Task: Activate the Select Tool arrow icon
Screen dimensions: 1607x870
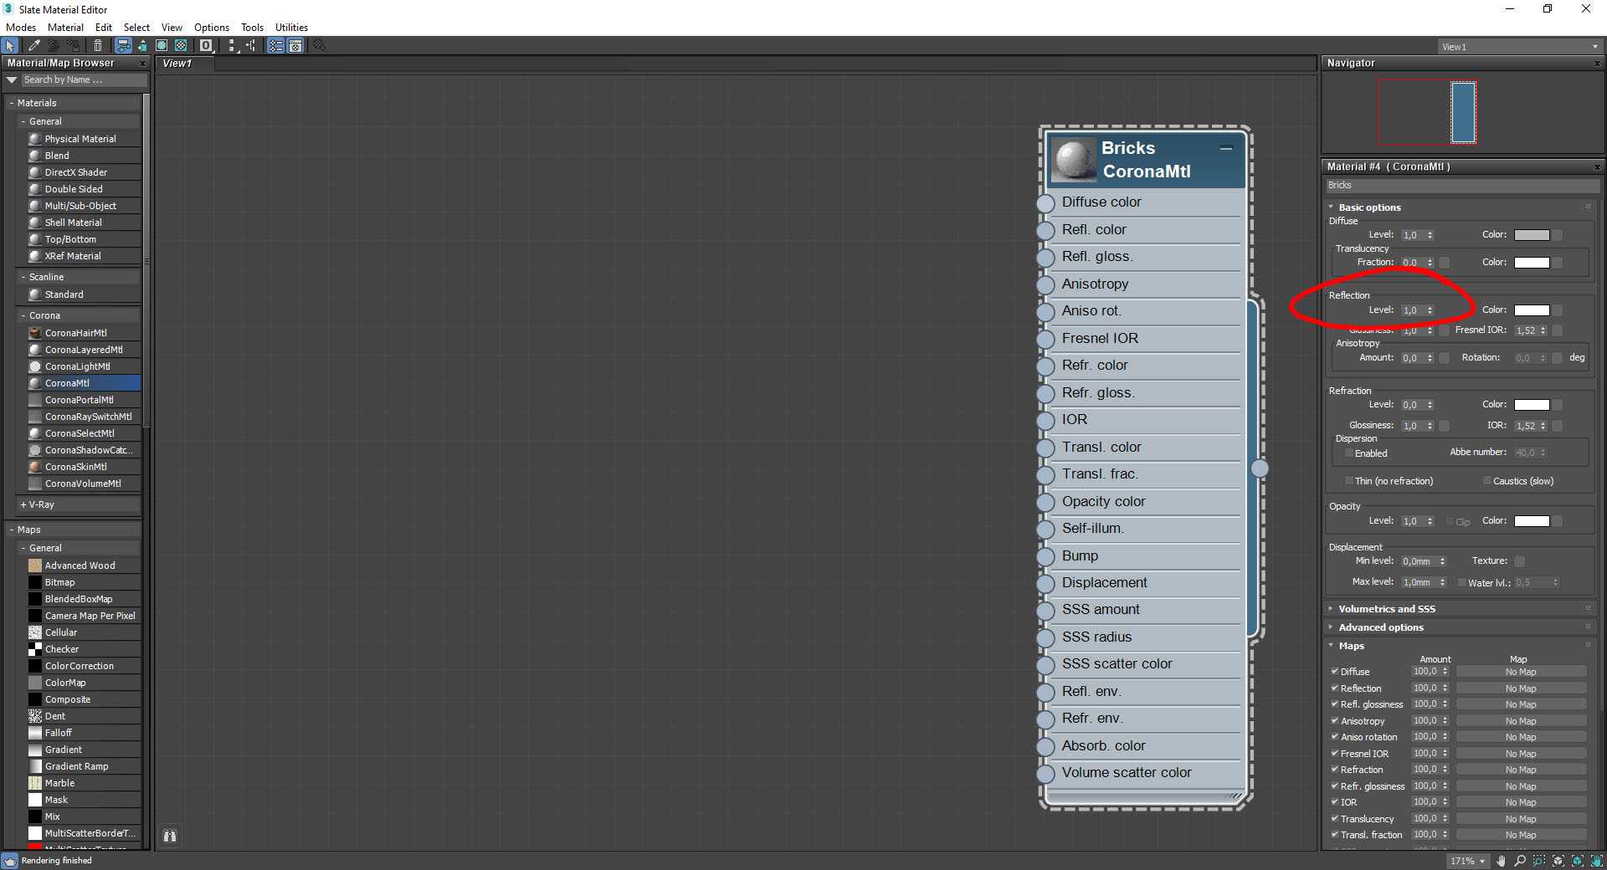Action: coord(10,46)
